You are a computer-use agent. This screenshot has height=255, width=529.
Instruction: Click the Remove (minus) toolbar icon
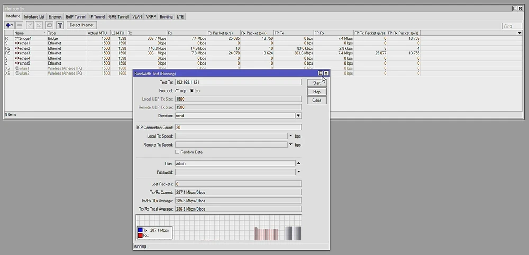20,25
